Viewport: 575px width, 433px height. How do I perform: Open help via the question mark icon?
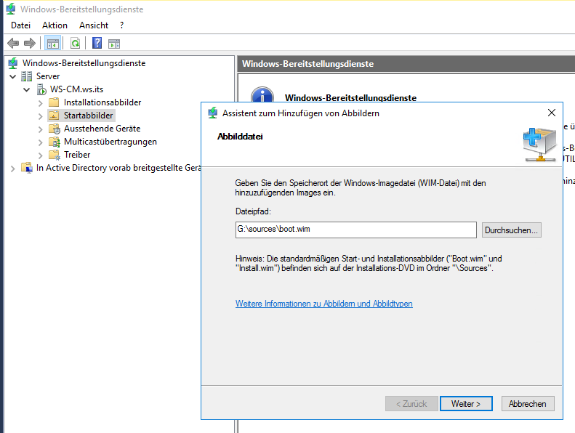(x=97, y=44)
